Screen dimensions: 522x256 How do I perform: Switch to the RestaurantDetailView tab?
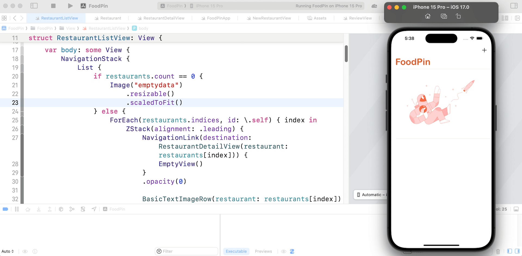pyautogui.click(x=164, y=18)
